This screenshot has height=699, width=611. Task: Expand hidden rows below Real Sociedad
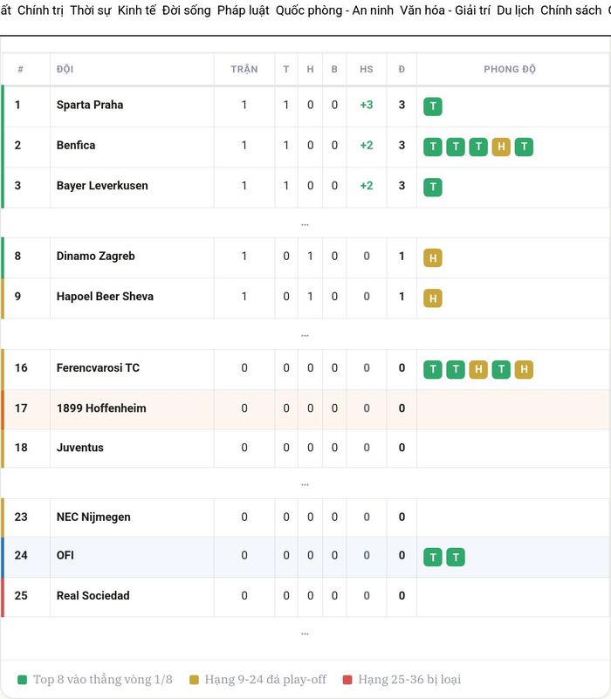coord(305,634)
